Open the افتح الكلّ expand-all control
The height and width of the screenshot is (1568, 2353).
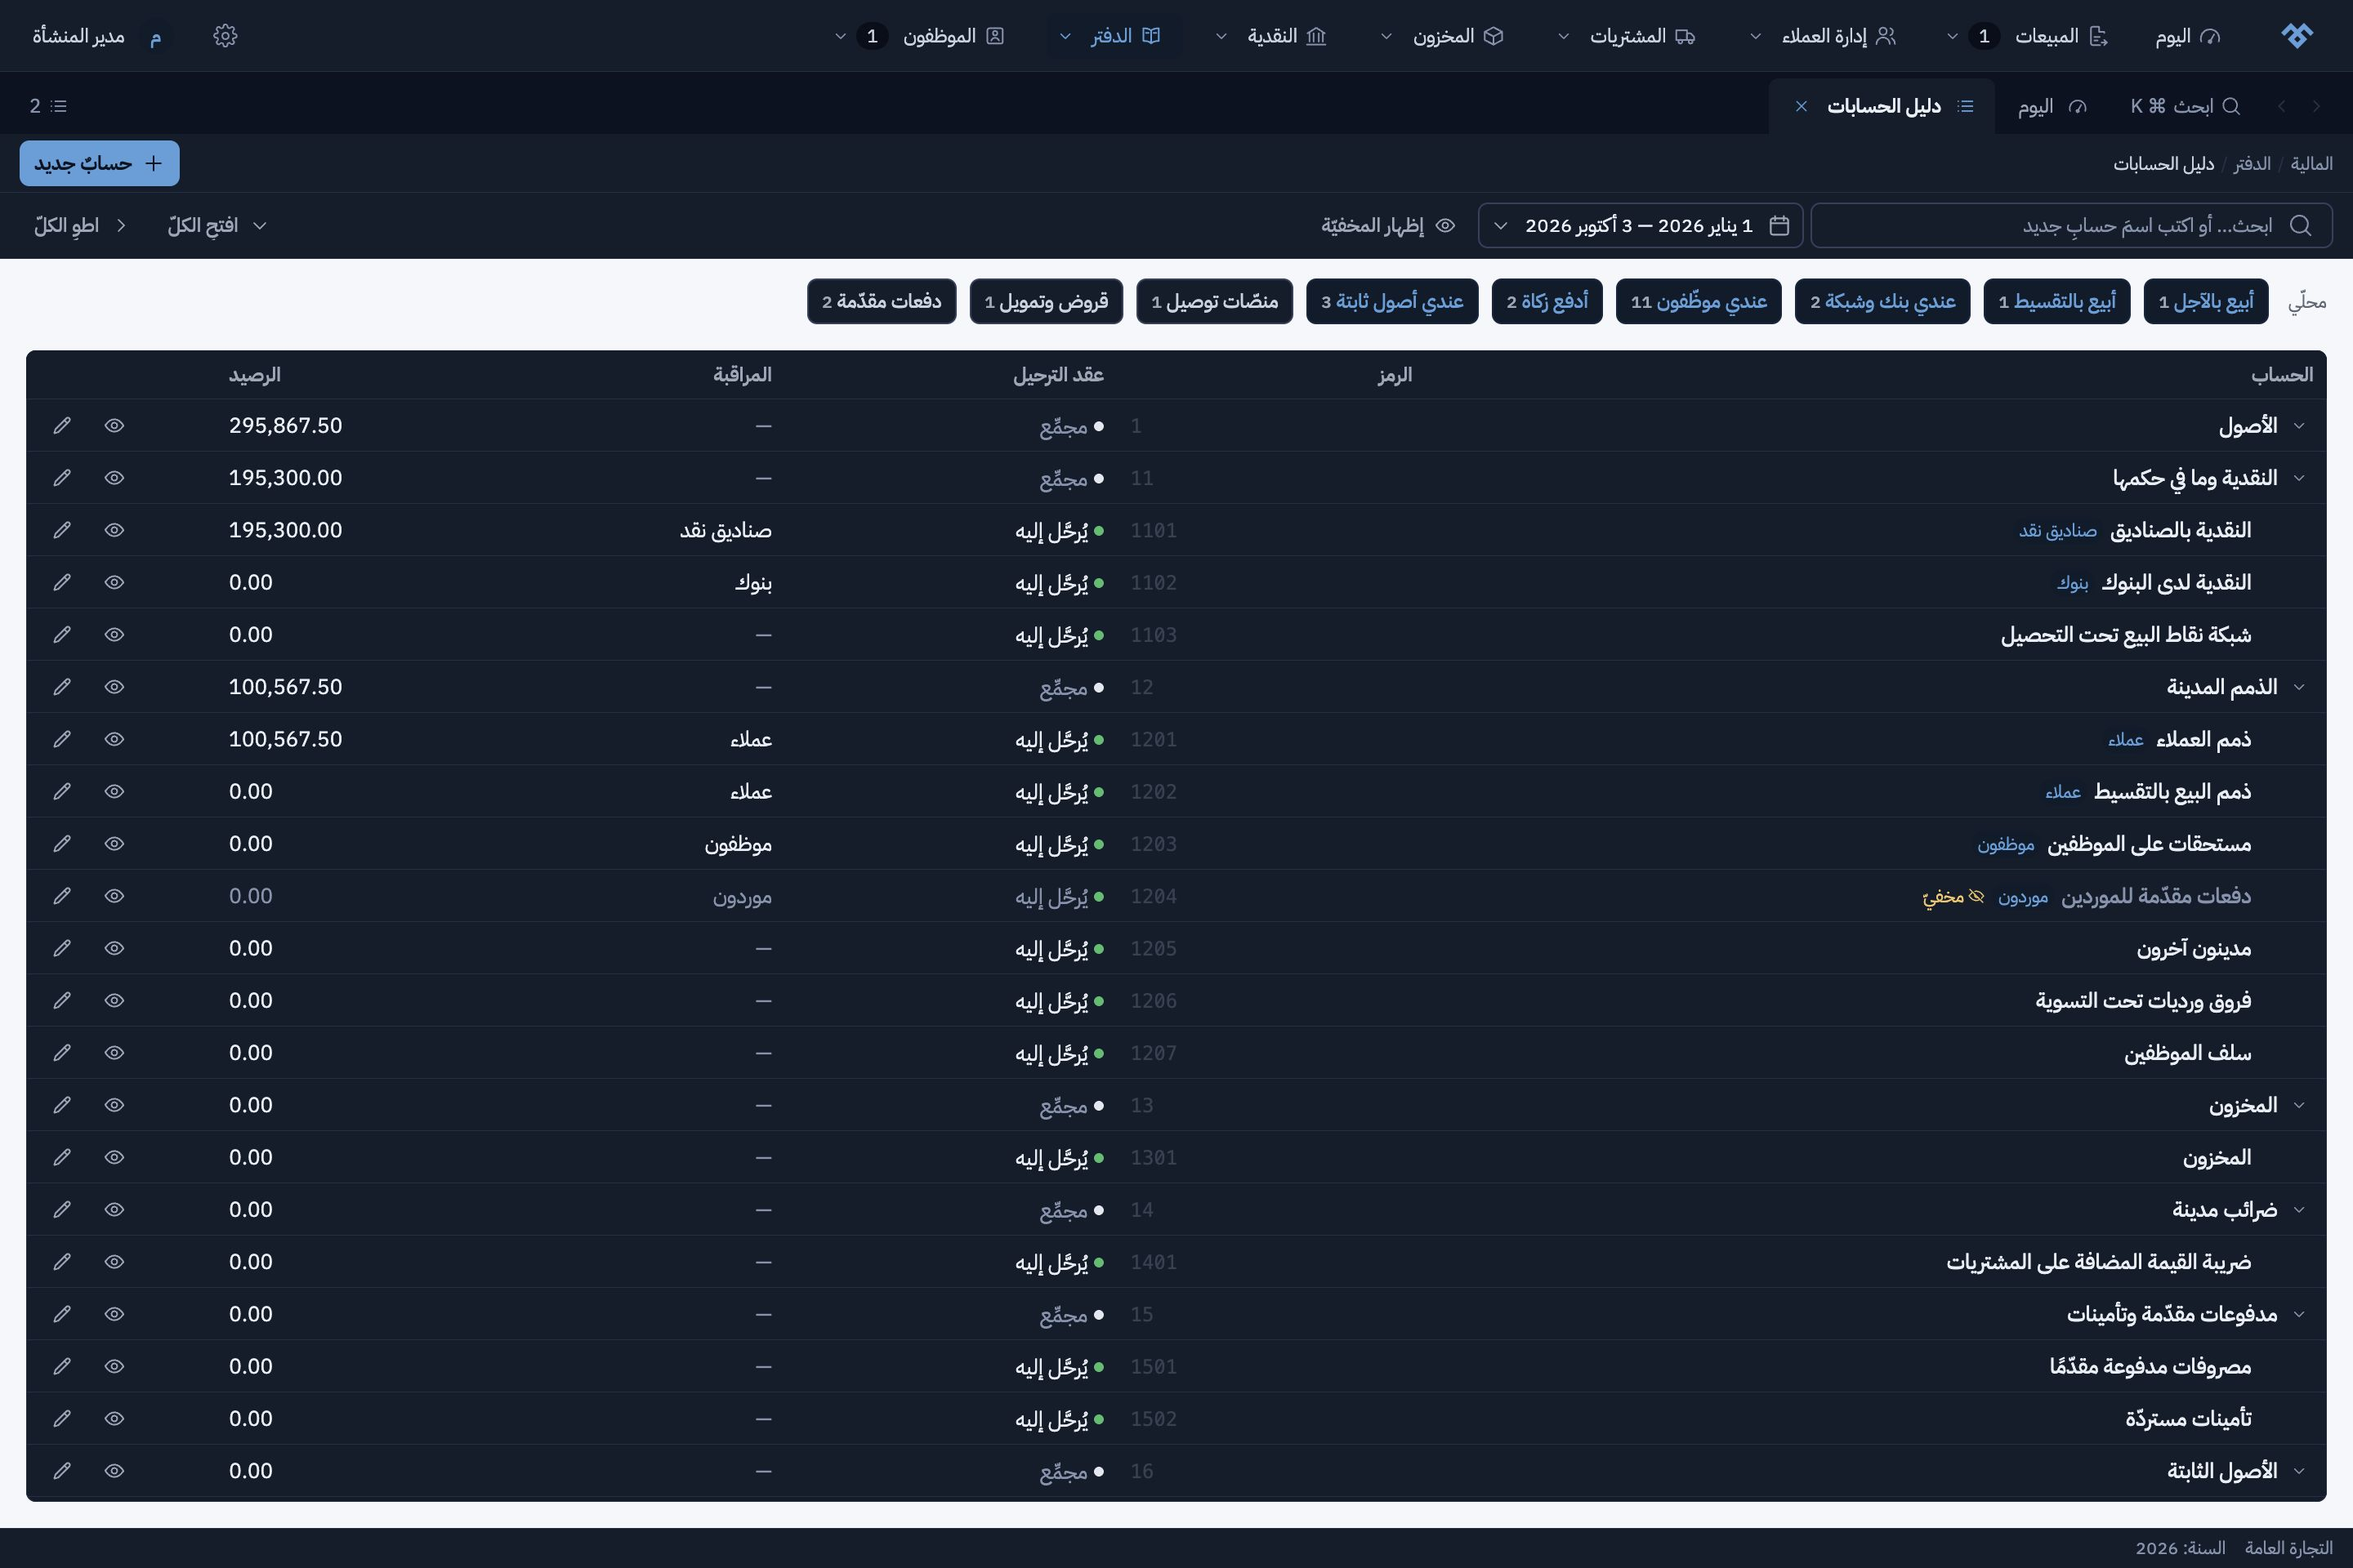[x=217, y=225]
